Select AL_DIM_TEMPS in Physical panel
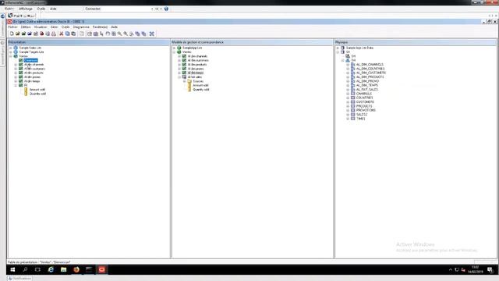 pyautogui.click(x=367, y=85)
